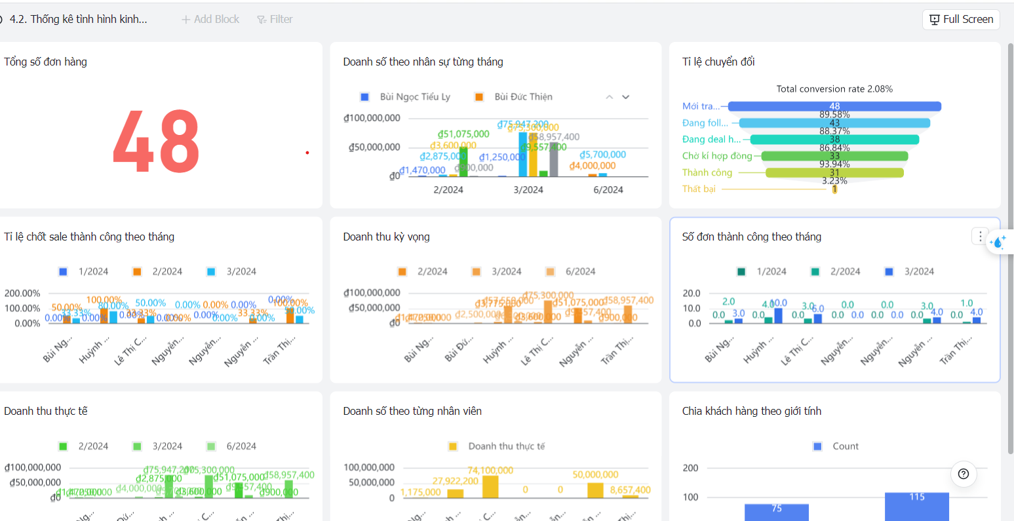This screenshot has height=521, width=1014.
Task: Toggle 6/2024 legend in Doanh thu thực tế chart
Action: coord(231,446)
